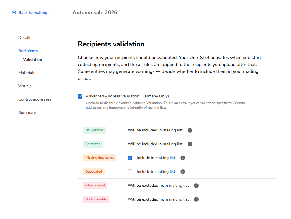This screenshot has width=291, height=219.
Task: Go to Details step in sidebar
Action: point(25,37)
